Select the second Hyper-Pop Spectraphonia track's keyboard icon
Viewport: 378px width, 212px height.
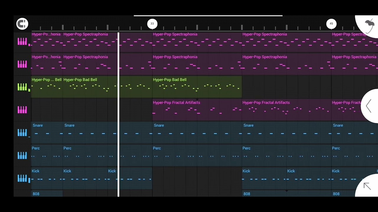click(22, 64)
